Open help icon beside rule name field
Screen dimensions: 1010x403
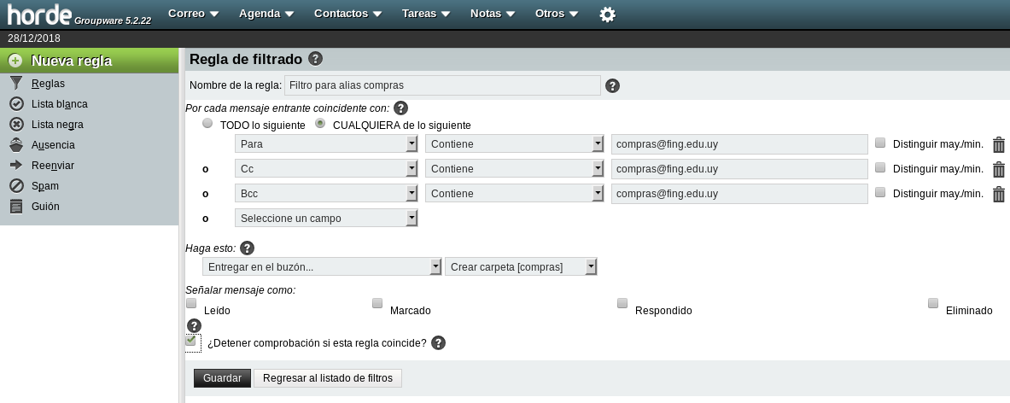(x=612, y=85)
